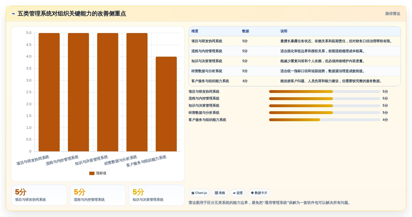Click table cell 客户服务与组织能力系统

click(210, 81)
